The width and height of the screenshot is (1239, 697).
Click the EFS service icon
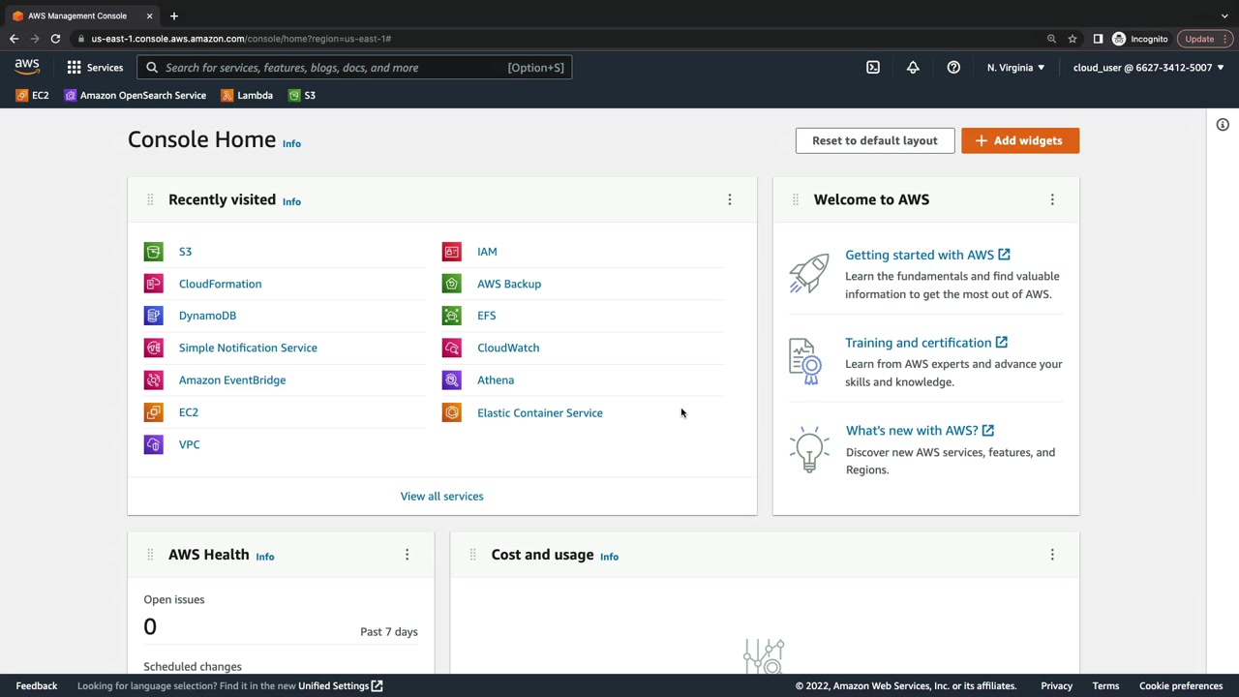click(x=451, y=316)
